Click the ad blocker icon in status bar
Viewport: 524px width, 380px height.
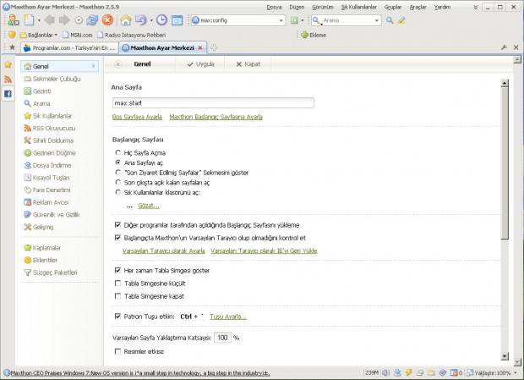[x=454, y=372]
